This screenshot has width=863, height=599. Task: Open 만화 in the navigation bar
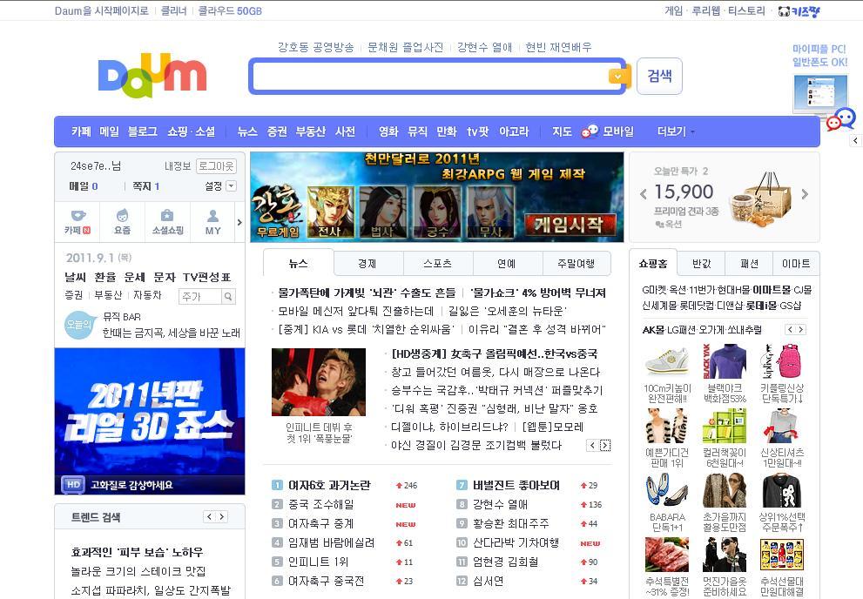coord(447,131)
